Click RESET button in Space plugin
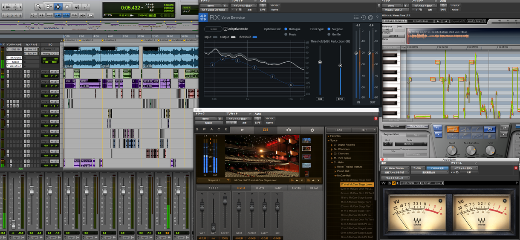The image size is (520, 240). 213,188
